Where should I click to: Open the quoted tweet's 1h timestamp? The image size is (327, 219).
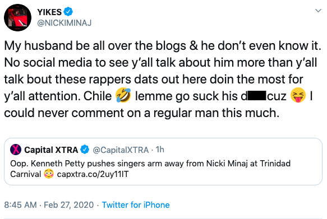point(160,150)
